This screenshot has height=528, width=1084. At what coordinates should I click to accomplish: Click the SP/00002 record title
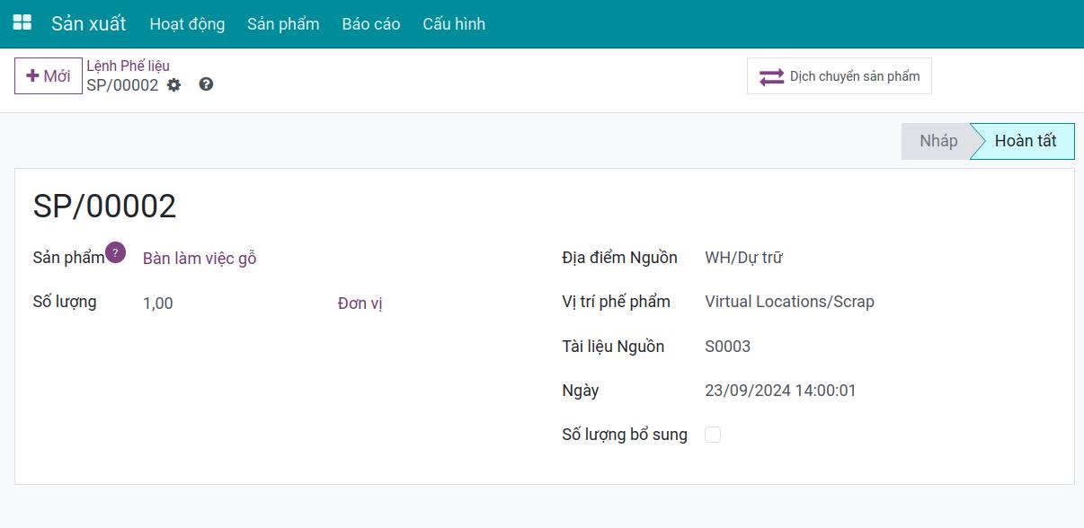pyautogui.click(x=104, y=207)
